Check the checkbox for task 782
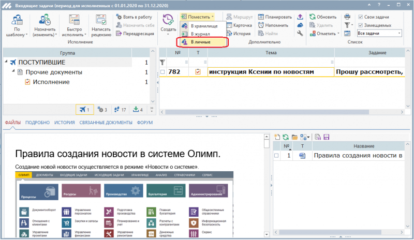The image size is (414, 240). [x=162, y=72]
